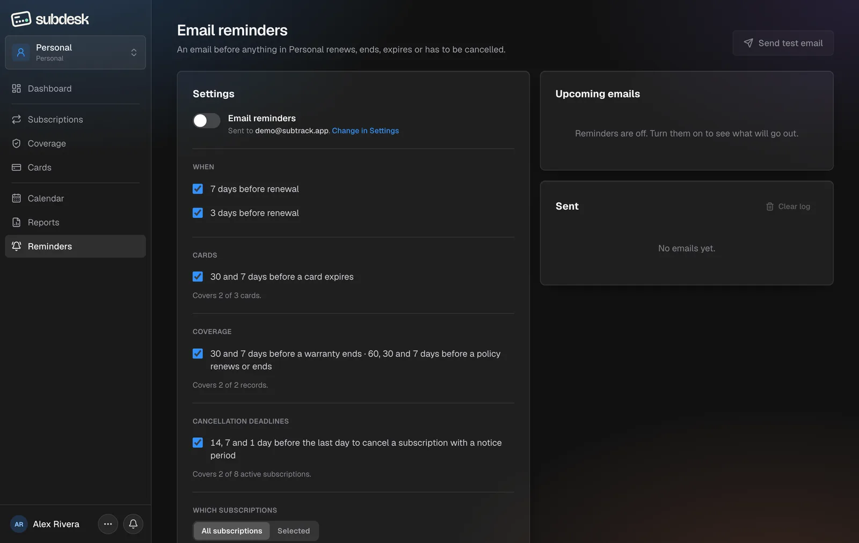Toggle cancellation deadlines checkbox
This screenshot has width=859, height=543.
coord(198,443)
